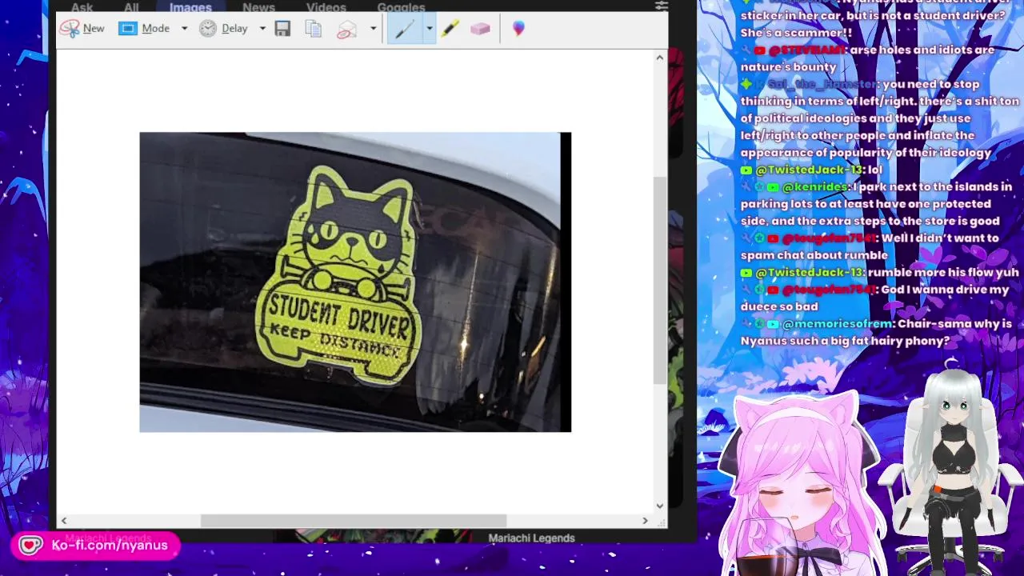Switch to the Videos tab in browser
Image resolution: width=1024 pixels, height=576 pixels.
[326, 7]
